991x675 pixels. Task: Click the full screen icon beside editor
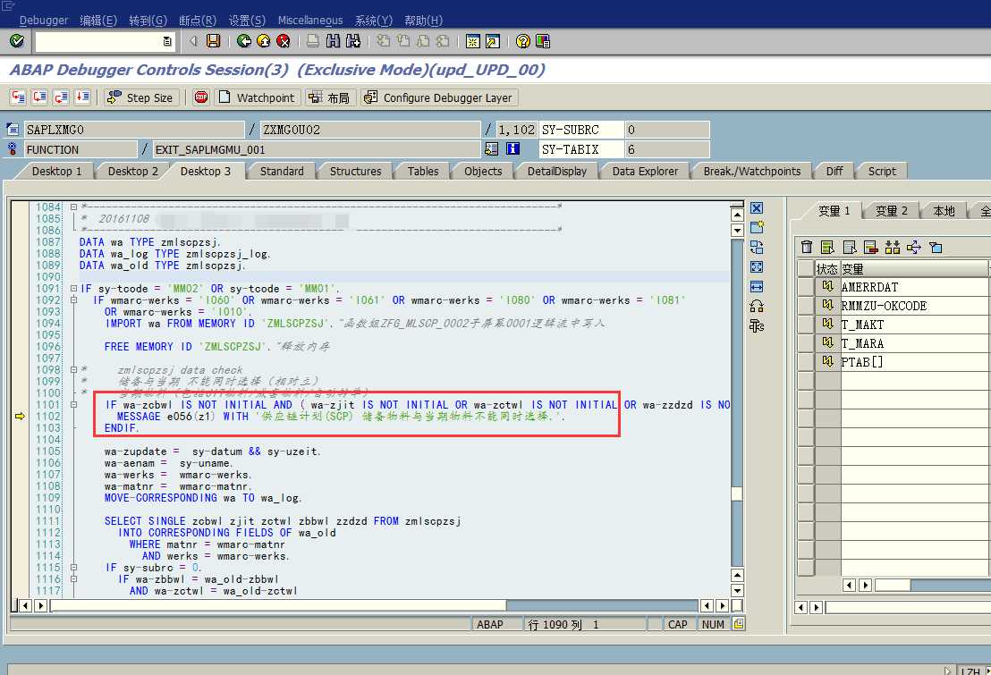(757, 266)
